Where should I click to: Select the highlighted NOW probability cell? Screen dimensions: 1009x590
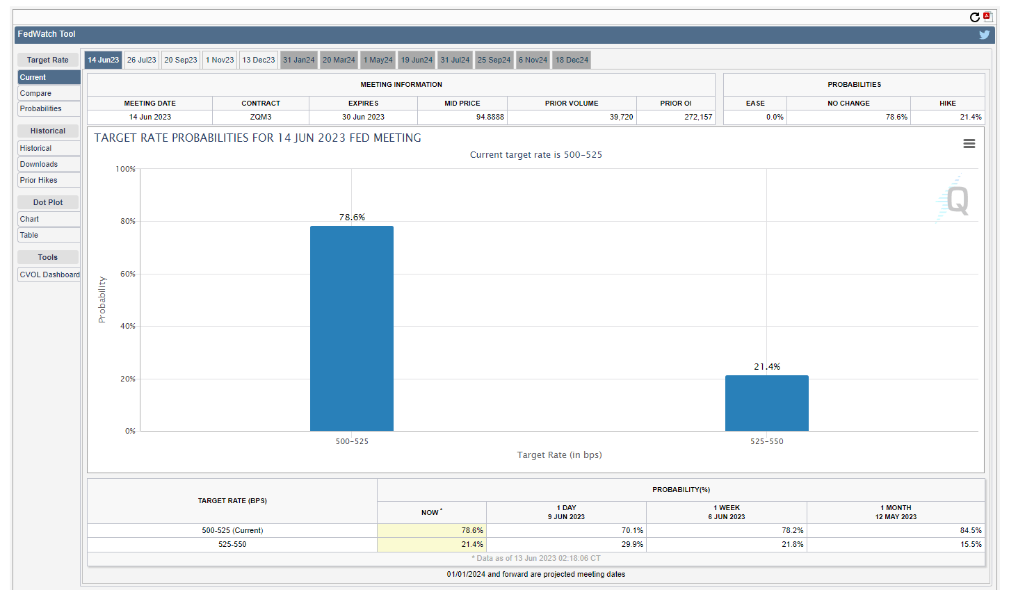431,530
